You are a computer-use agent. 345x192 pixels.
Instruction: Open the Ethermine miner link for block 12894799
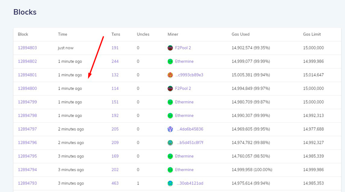[184, 102]
